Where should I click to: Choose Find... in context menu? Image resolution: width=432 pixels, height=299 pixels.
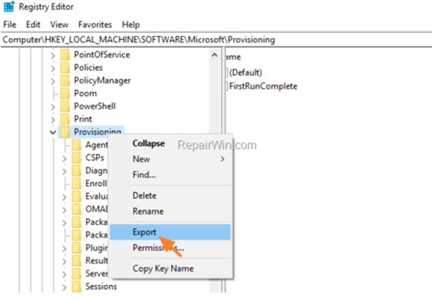(x=170, y=175)
